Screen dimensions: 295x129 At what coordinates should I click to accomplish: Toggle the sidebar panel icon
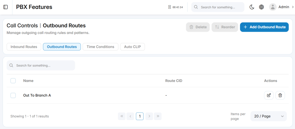(x=6, y=7)
